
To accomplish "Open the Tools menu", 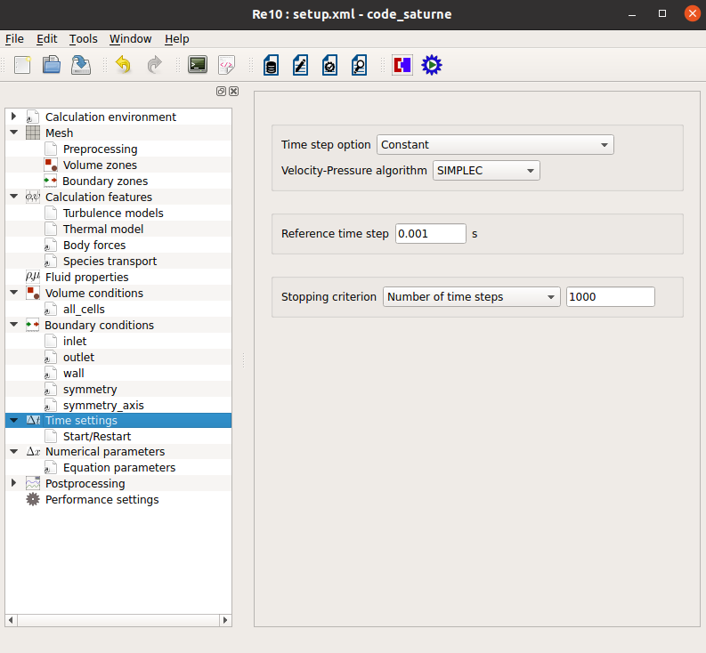I will click(83, 39).
